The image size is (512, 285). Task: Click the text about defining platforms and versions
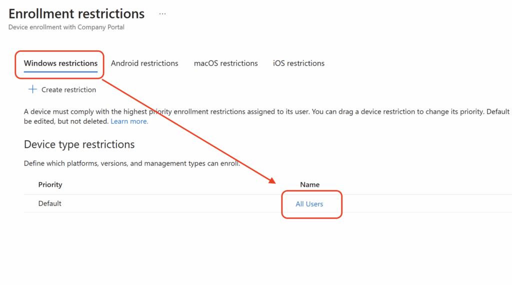(132, 163)
